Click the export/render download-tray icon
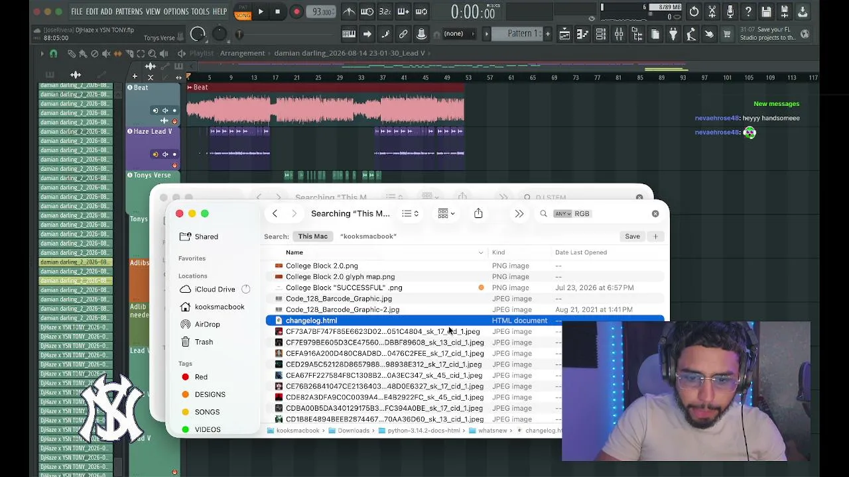Image resolution: width=849 pixels, height=477 pixels. pyautogui.click(x=802, y=11)
